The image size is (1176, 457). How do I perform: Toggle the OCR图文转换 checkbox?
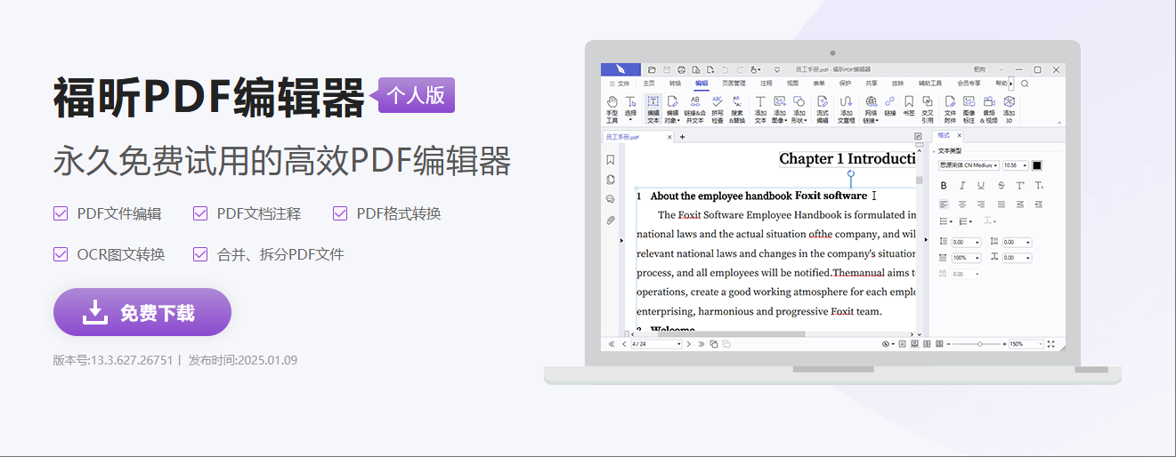click(x=61, y=254)
